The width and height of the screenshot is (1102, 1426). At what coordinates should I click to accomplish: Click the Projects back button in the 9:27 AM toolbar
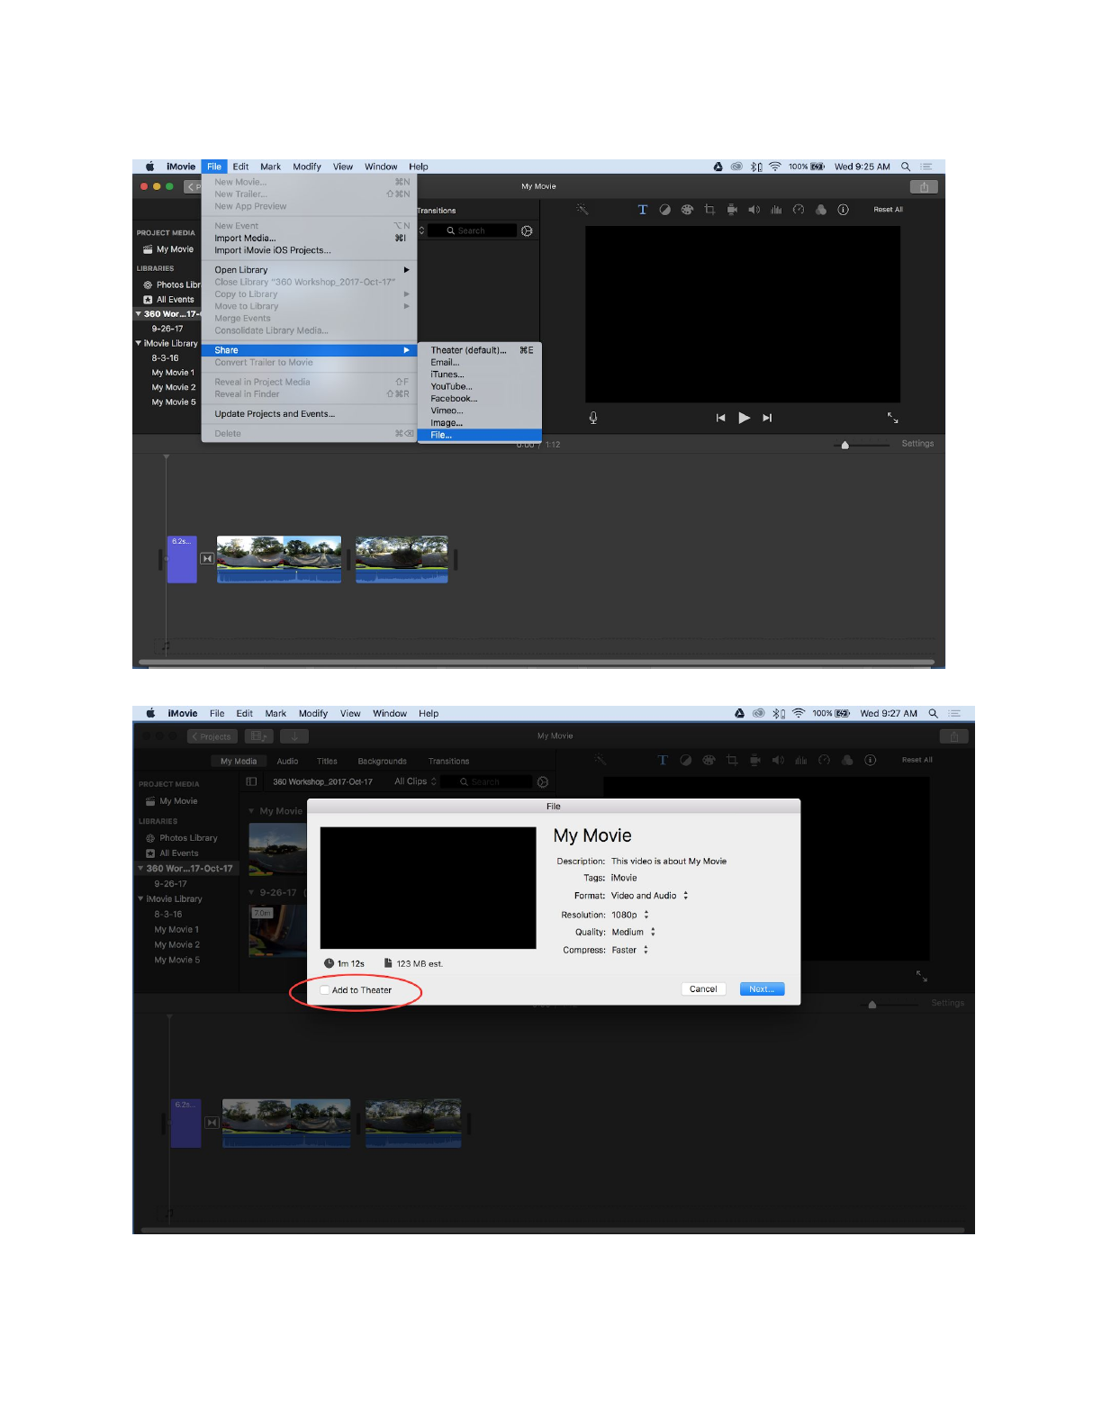coord(212,736)
